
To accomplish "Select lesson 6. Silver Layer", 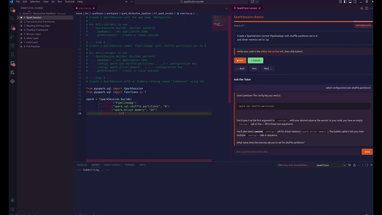I will 32,38.
